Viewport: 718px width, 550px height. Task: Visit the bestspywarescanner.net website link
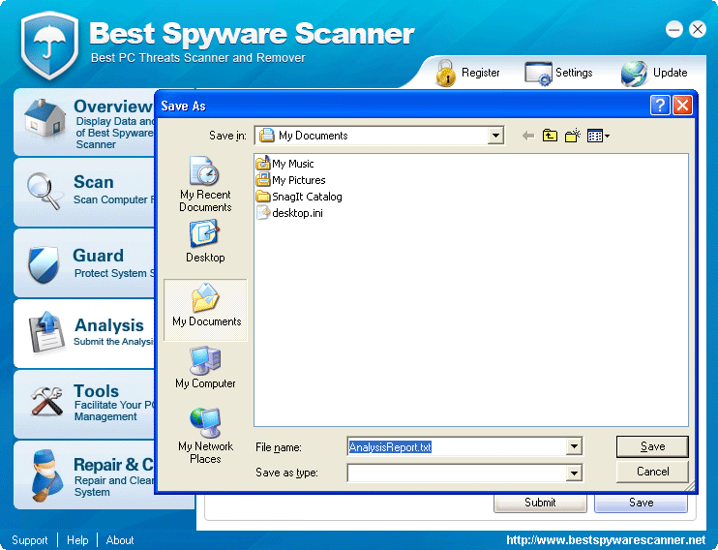pos(606,540)
